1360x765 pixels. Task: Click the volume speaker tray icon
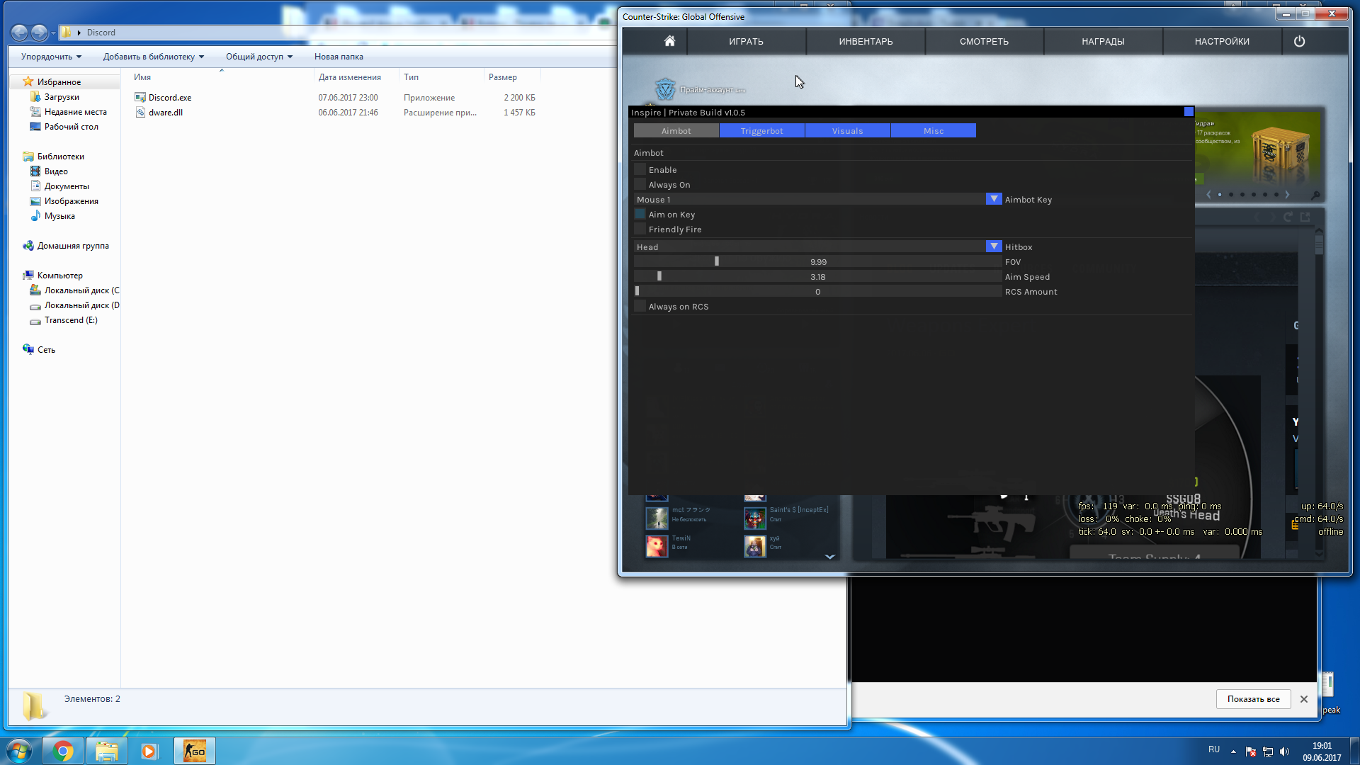[x=1284, y=752]
